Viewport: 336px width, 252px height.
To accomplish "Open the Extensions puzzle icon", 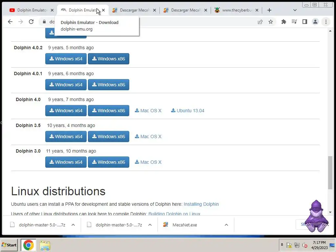I will click(284, 22).
